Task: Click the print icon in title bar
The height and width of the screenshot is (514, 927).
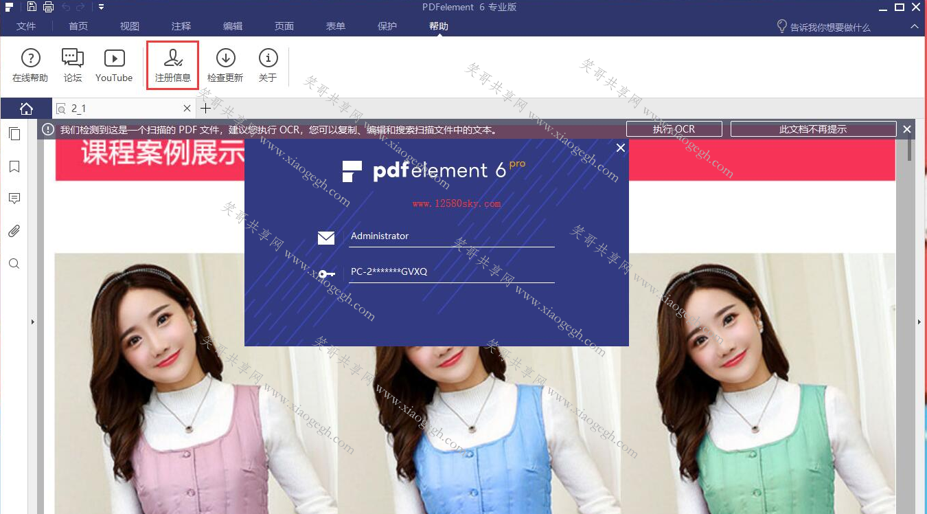Action: point(48,7)
